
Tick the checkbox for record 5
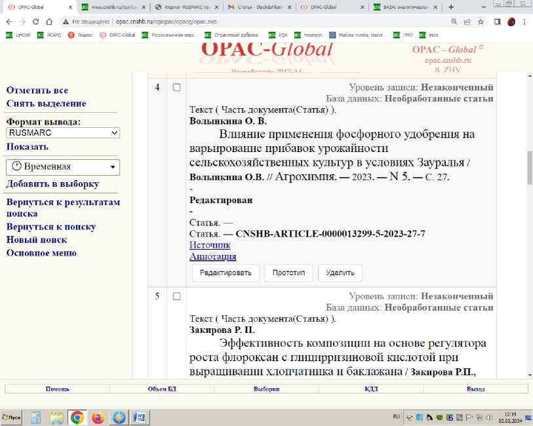(x=176, y=296)
